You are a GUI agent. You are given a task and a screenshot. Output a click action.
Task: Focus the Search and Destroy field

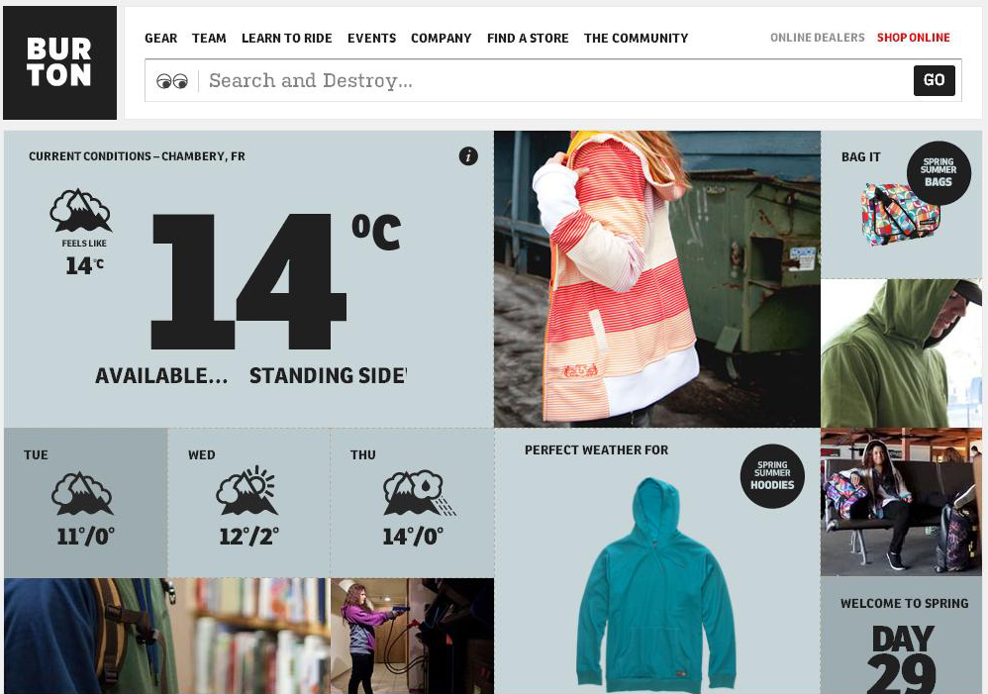pos(554,80)
